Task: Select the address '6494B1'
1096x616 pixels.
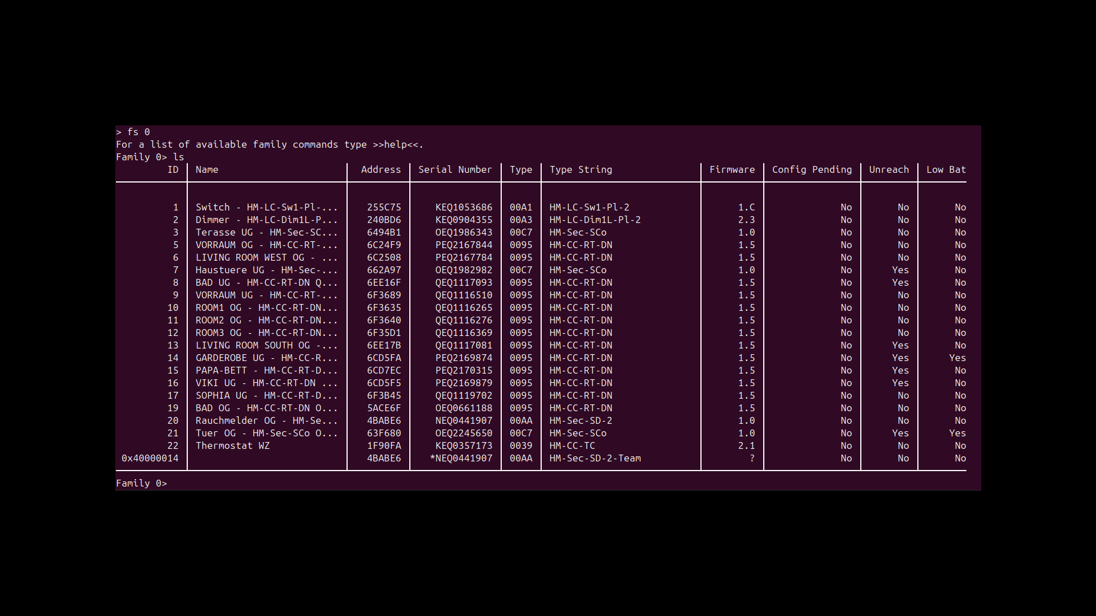Action: pos(384,232)
